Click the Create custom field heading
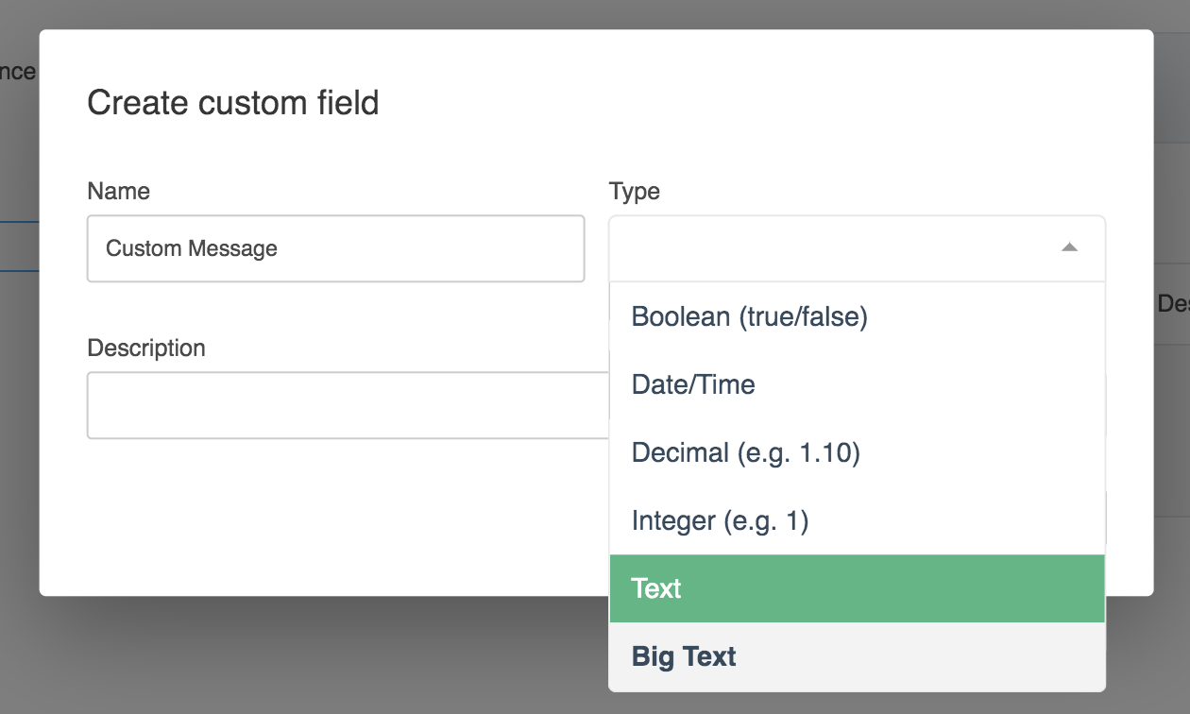1190x714 pixels. pos(232,102)
